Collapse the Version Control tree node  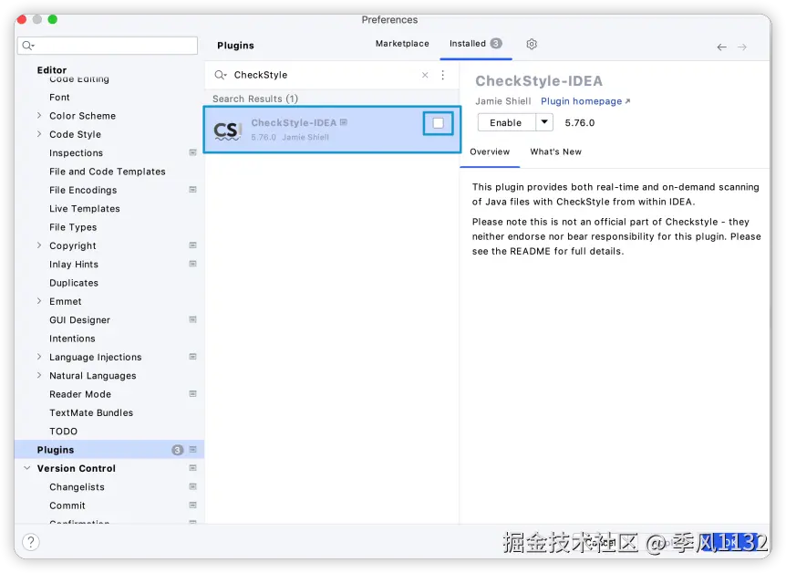27,468
